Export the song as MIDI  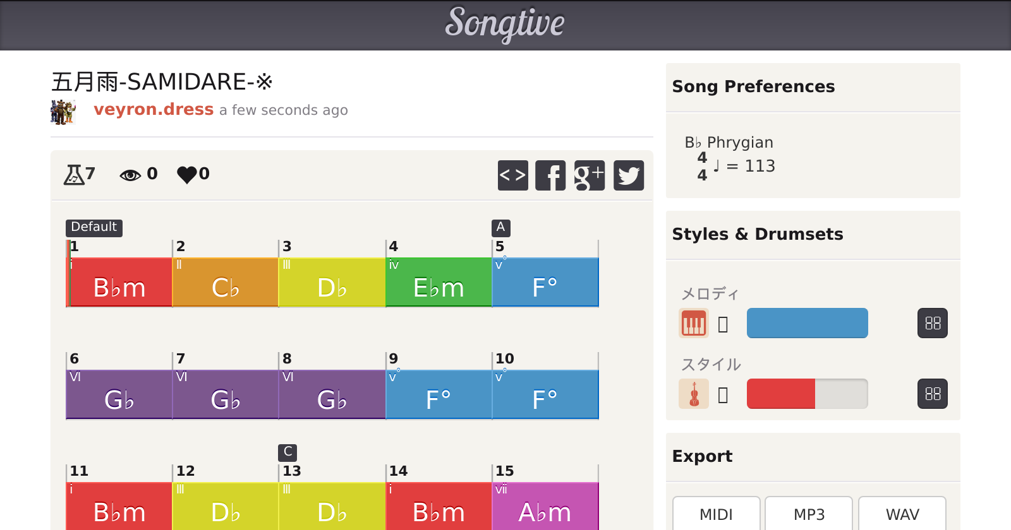(x=716, y=514)
